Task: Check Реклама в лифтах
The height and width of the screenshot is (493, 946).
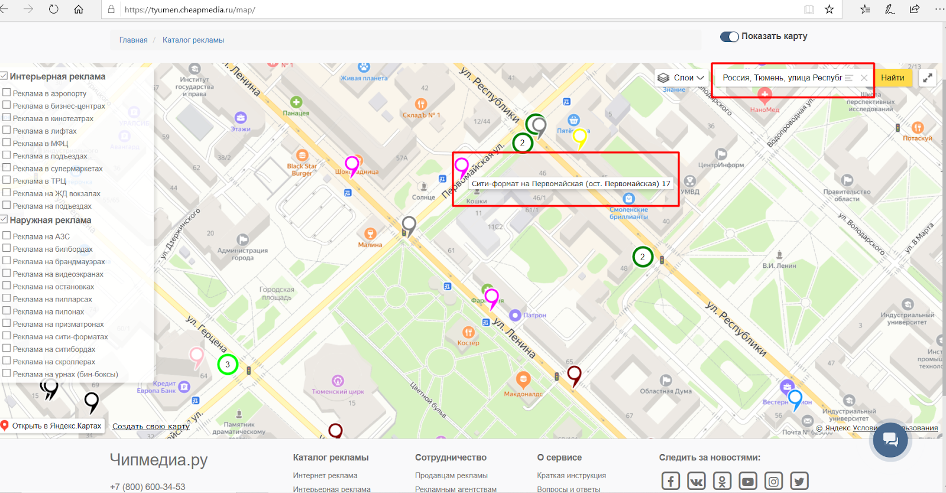Action: coord(7,130)
